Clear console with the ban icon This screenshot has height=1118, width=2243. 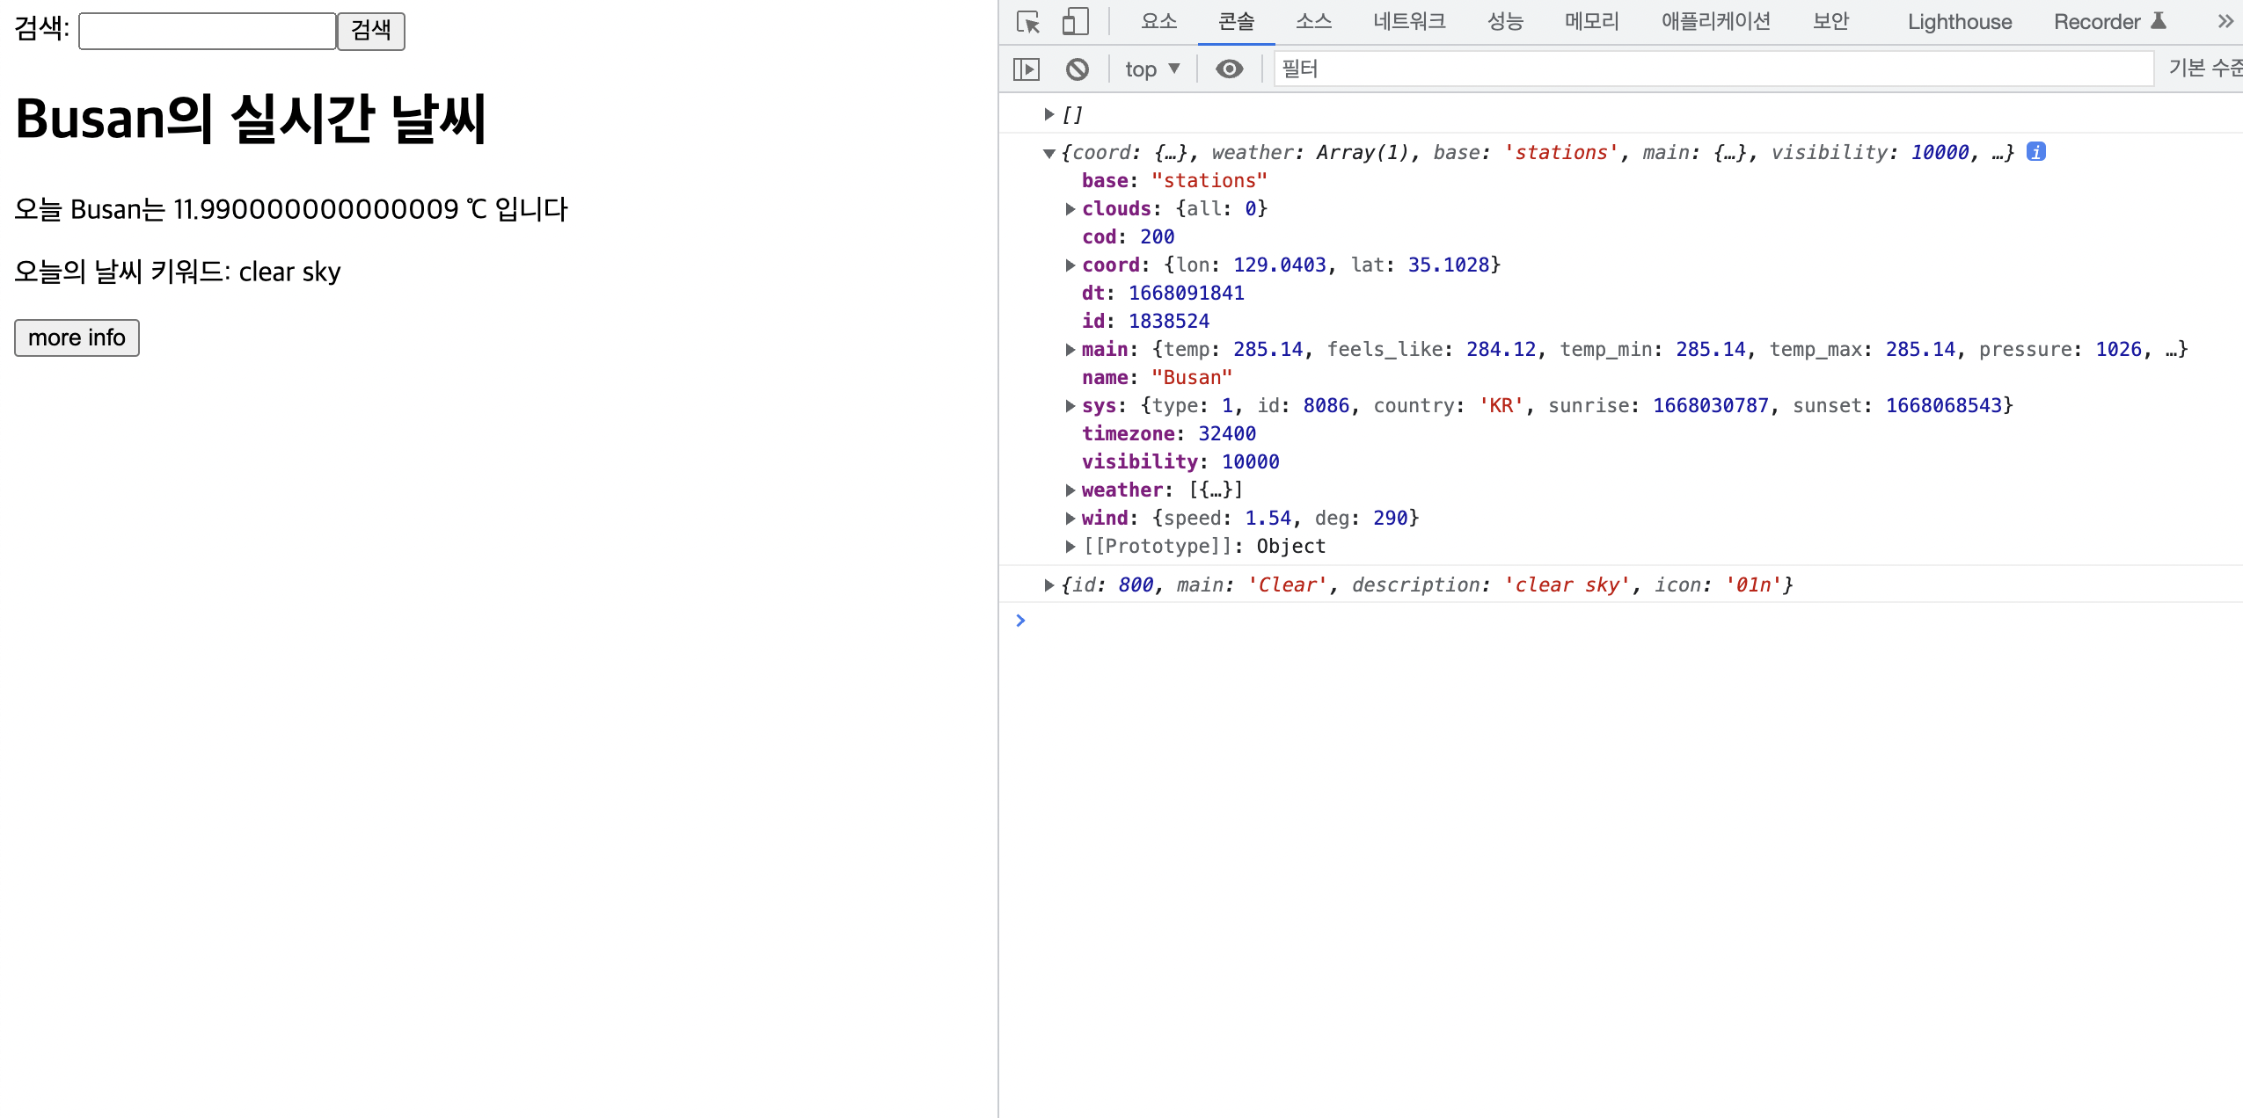[x=1077, y=69]
